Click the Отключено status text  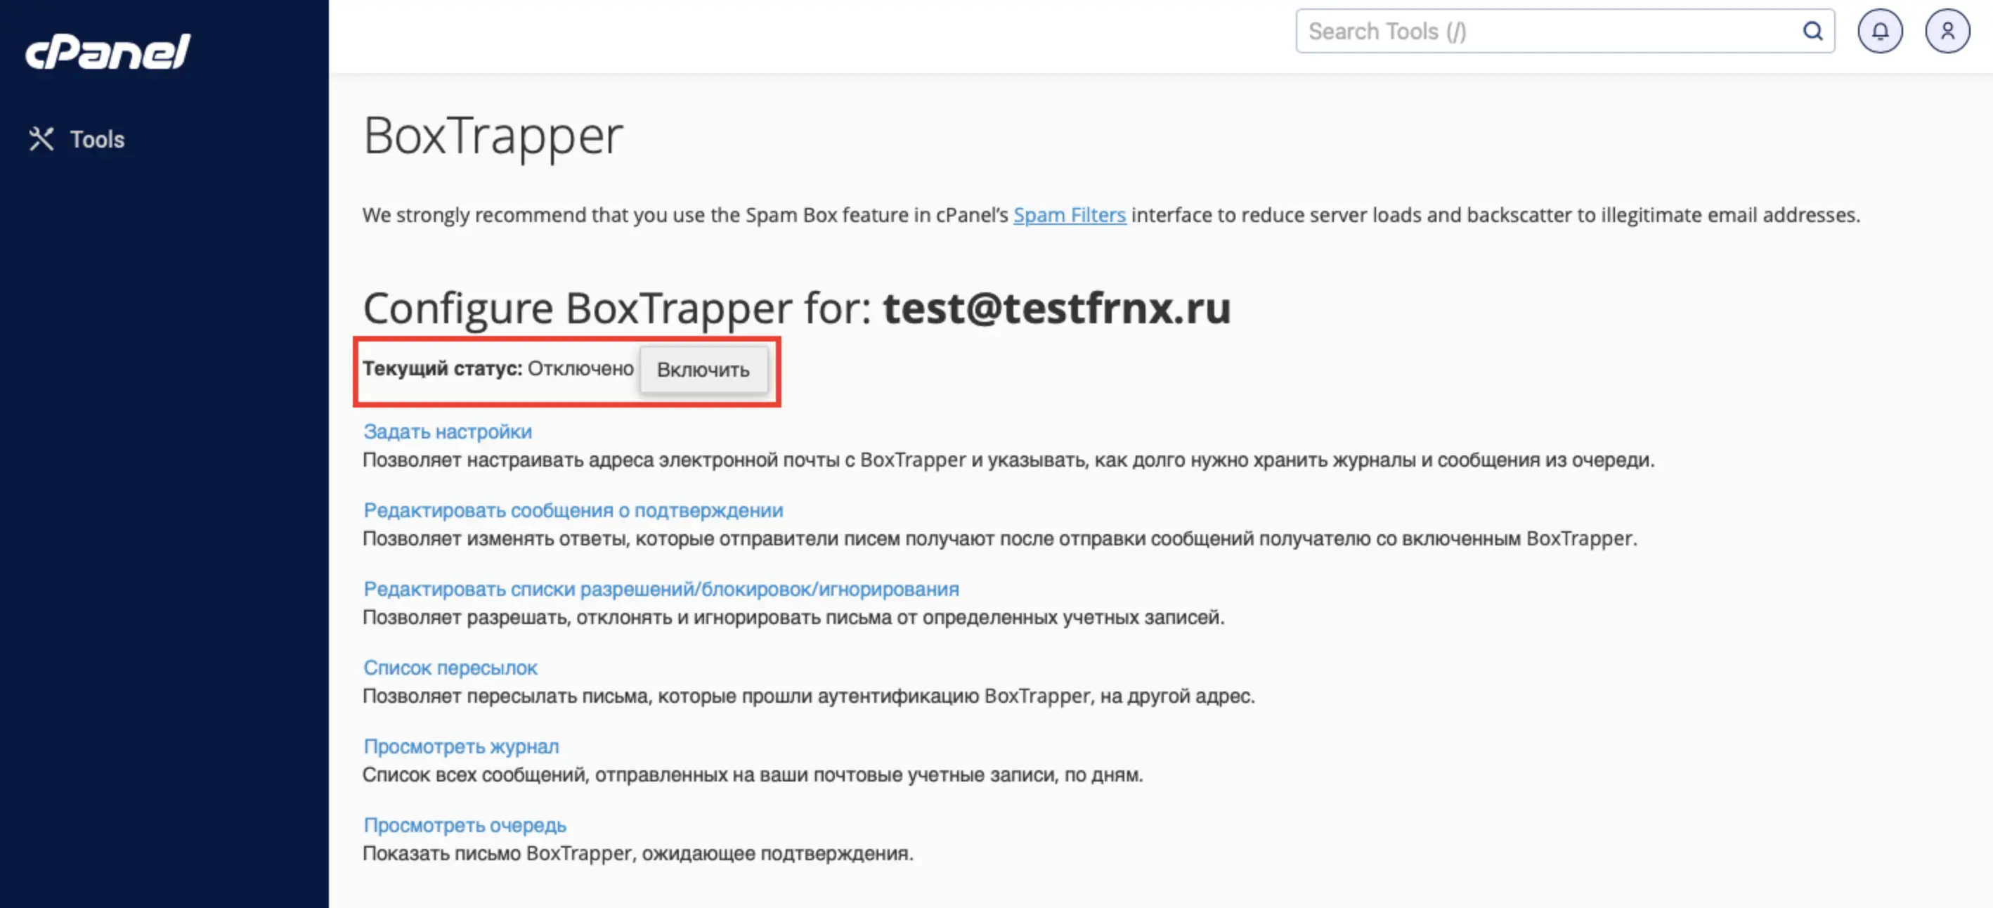click(x=581, y=369)
